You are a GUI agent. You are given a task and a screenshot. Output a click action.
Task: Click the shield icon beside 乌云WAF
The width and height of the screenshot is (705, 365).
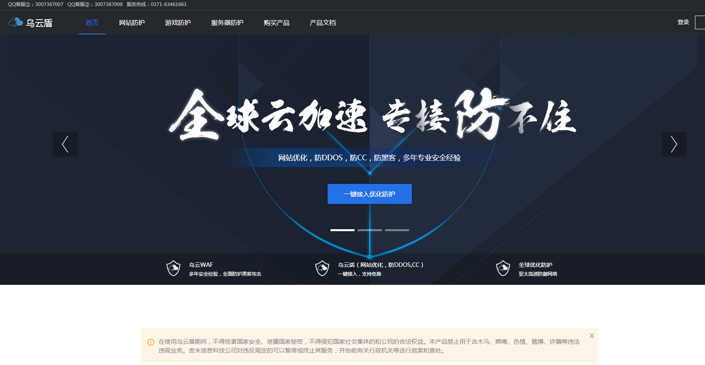click(173, 268)
